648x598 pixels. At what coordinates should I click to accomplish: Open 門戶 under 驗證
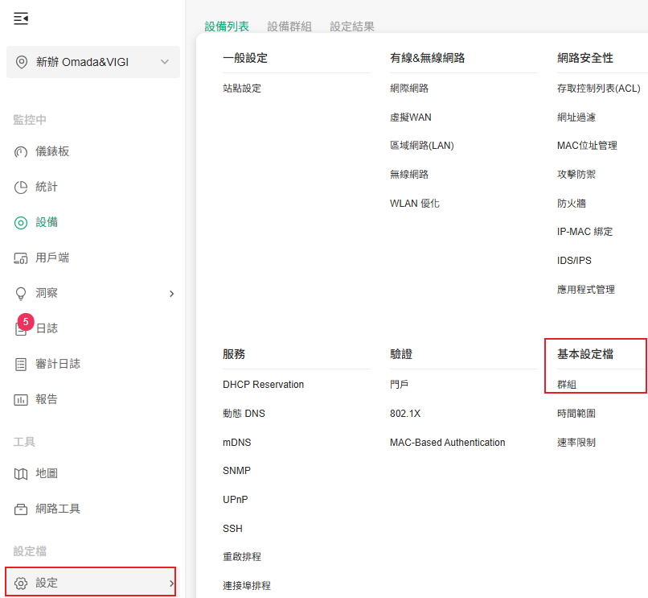400,385
